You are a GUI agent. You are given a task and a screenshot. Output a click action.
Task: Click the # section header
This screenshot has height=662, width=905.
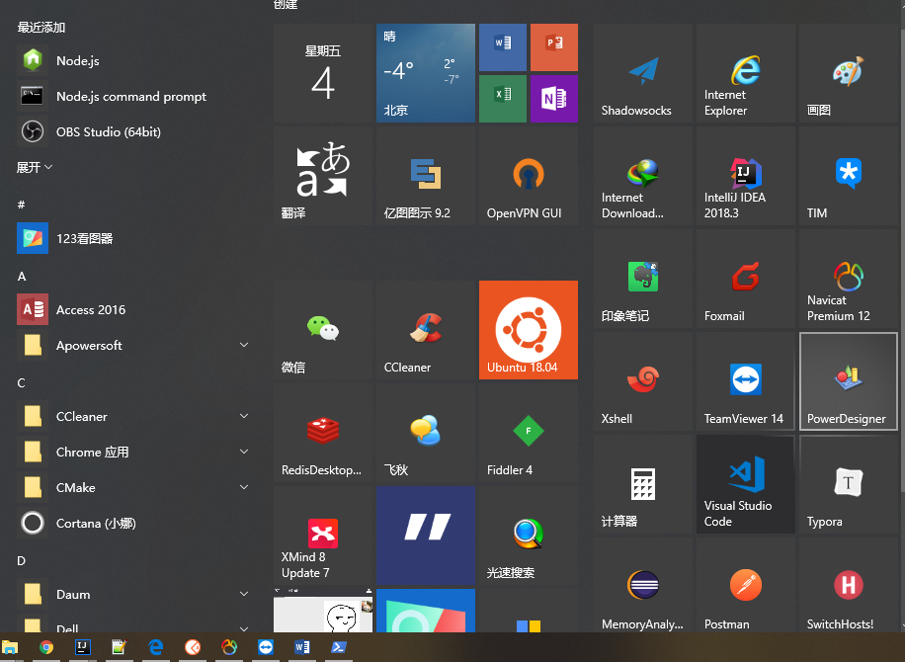coord(22,205)
